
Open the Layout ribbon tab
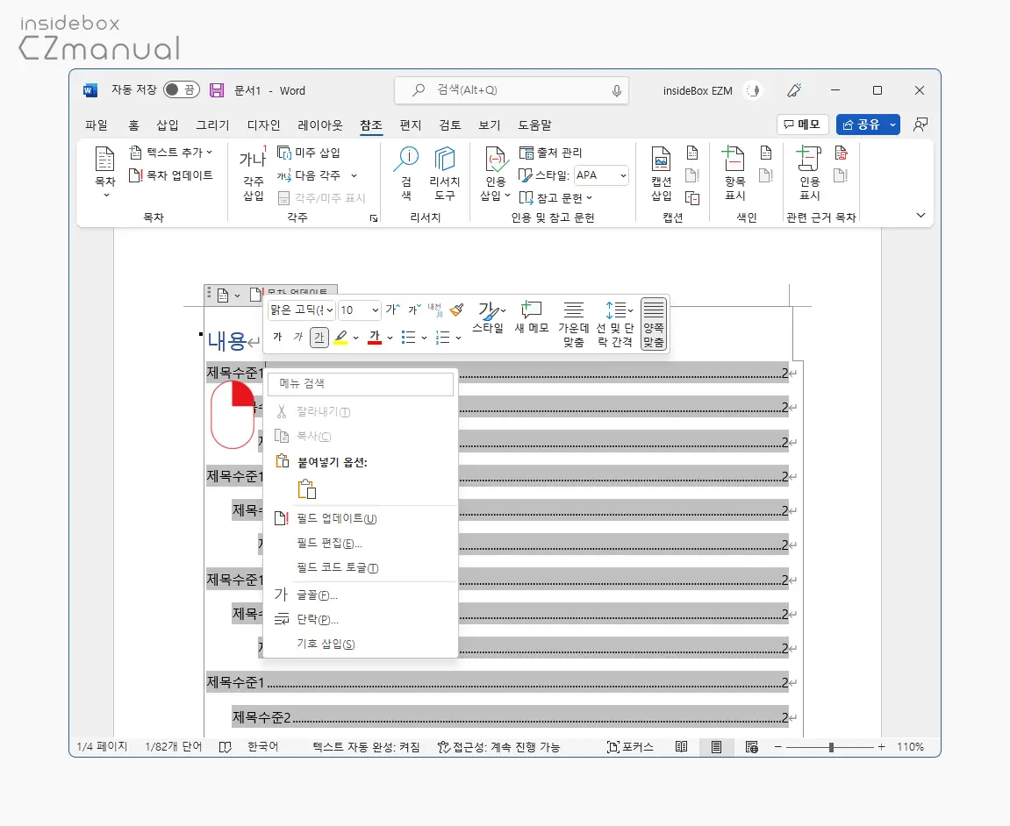click(320, 125)
